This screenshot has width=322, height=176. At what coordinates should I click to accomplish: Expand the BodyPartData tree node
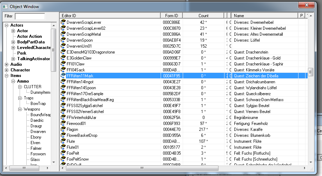pyautogui.click(x=13, y=42)
